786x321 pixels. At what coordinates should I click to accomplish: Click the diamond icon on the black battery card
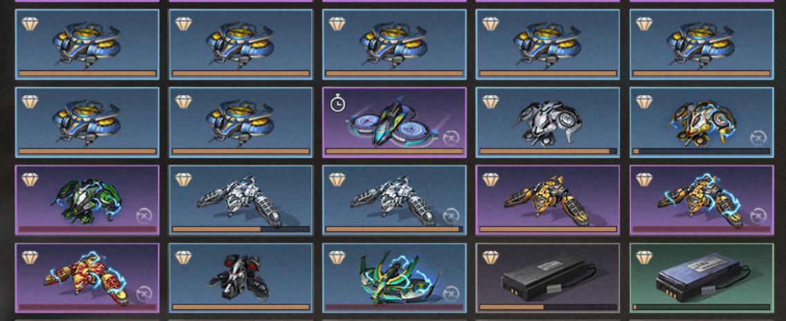tap(490, 258)
